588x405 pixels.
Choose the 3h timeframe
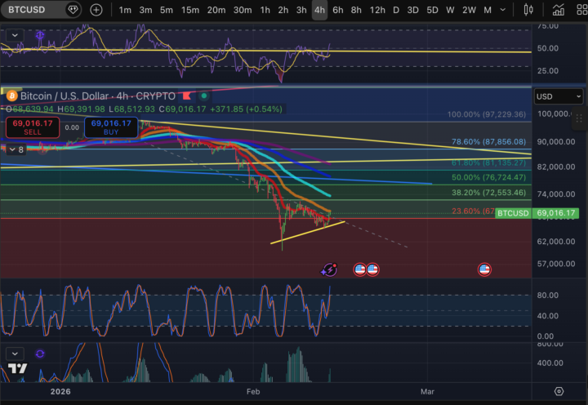(301, 10)
